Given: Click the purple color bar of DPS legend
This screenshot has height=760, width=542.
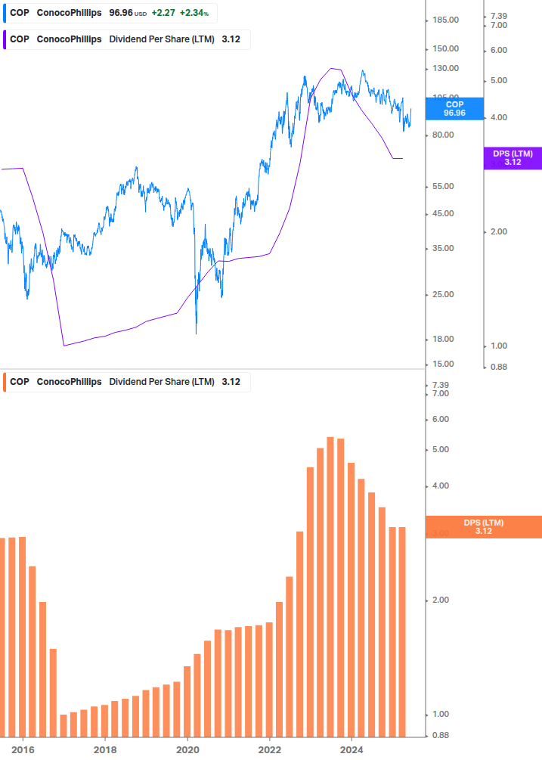Looking at the screenshot, I should (x=5, y=40).
